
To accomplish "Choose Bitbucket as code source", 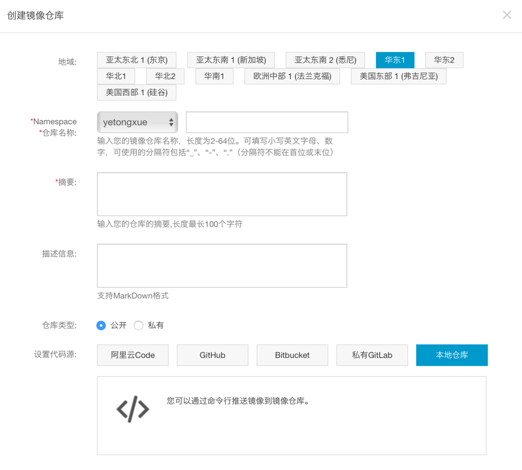I will [x=292, y=355].
